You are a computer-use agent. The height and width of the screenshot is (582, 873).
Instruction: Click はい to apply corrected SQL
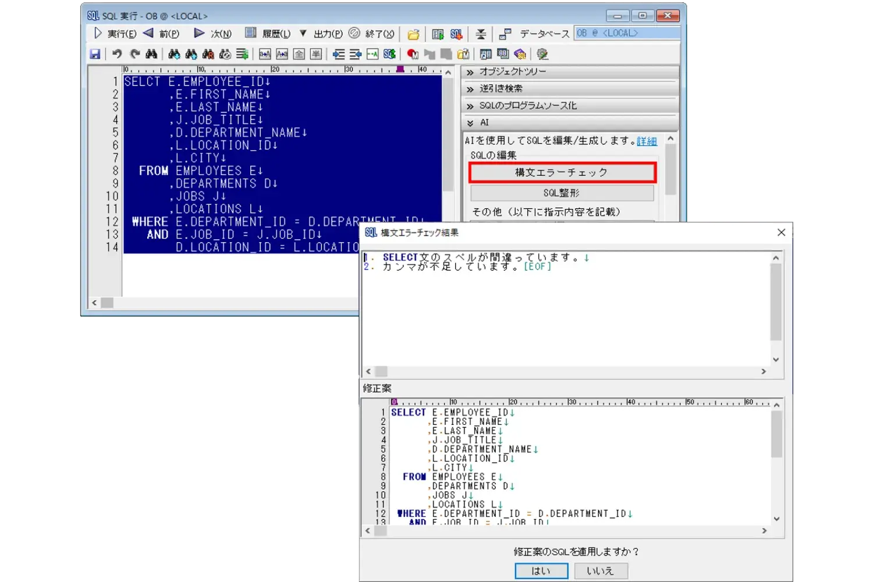(x=541, y=571)
